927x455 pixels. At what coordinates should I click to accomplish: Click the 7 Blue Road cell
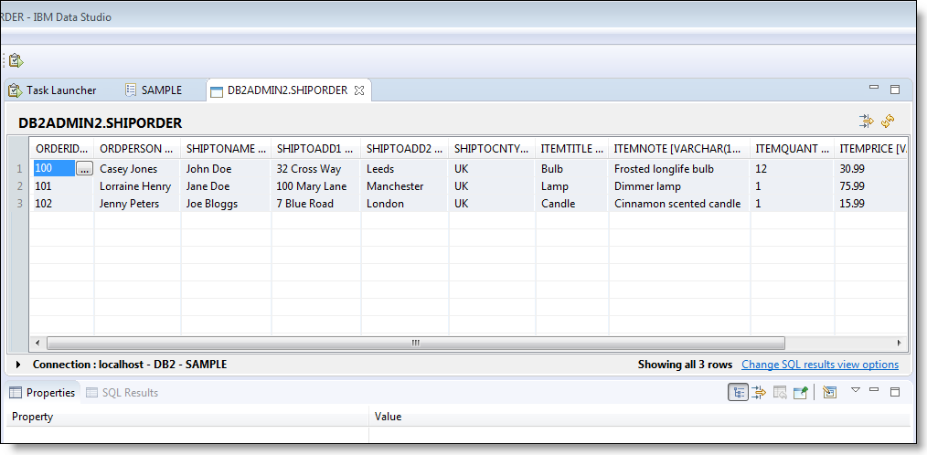(316, 204)
